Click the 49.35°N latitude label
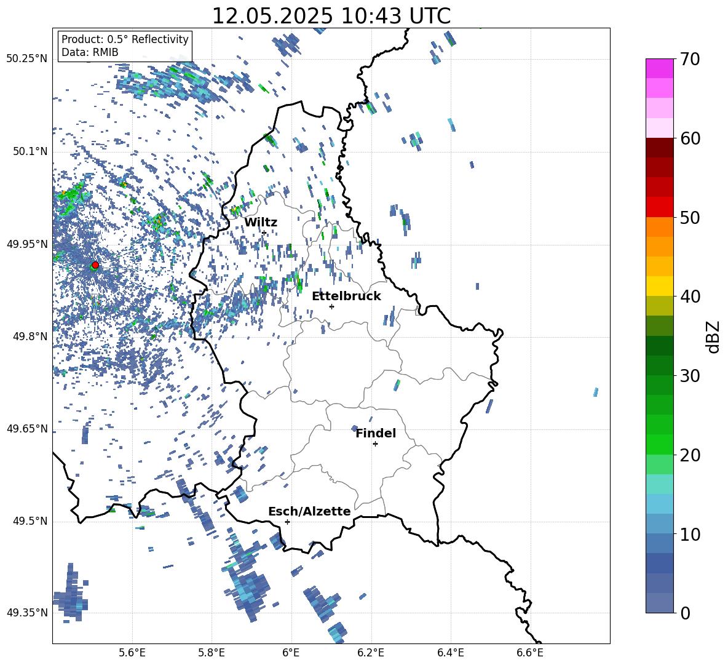This screenshot has width=728, height=665. coord(26,613)
